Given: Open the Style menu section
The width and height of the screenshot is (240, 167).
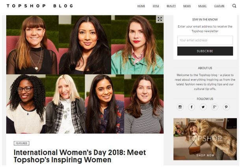Looking at the screenshot, I should pos(156,6).
